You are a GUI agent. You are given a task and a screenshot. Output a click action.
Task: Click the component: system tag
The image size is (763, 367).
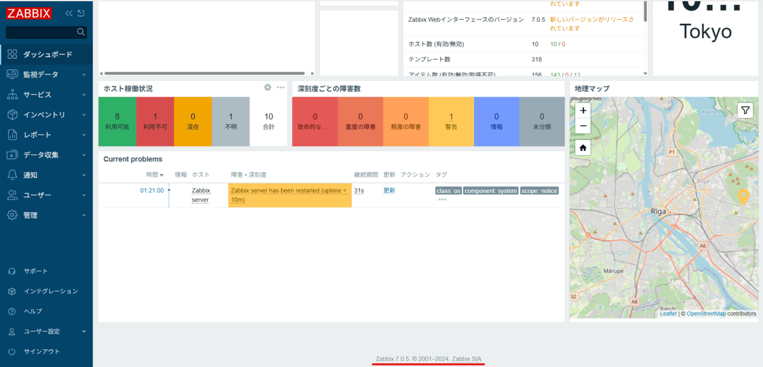(x=491, y=191)
